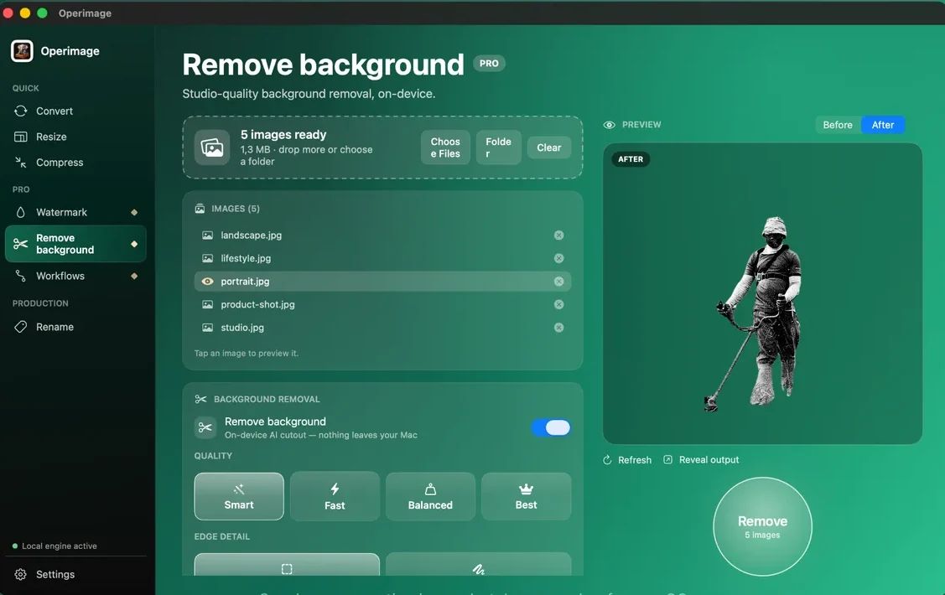Viewport: 945px width, 595px height.
Task: Click the PRO badge next to the title
Action: pos(489,63)
